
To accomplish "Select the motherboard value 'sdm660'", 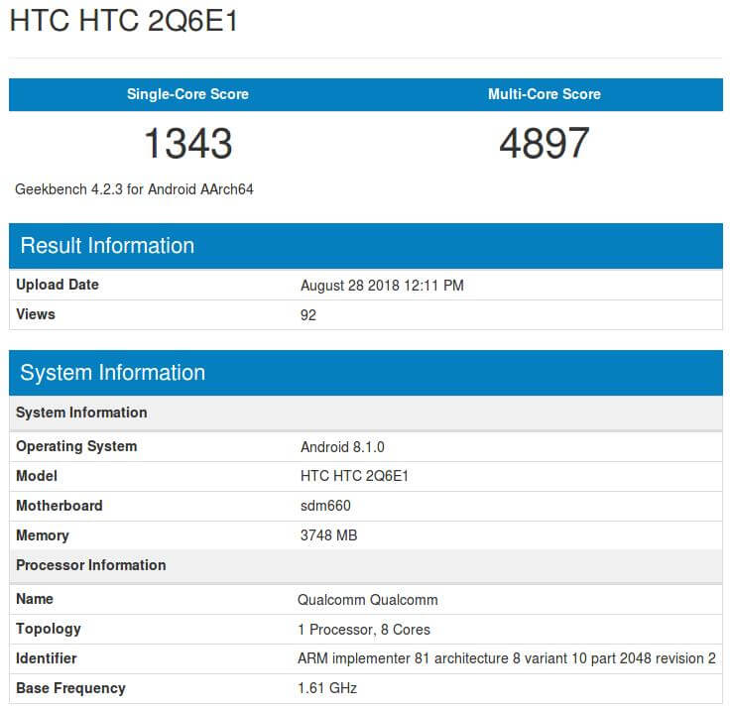I will coord(325,506).
